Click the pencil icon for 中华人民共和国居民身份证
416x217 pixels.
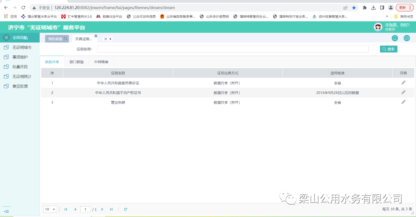(x=403, y=83)
